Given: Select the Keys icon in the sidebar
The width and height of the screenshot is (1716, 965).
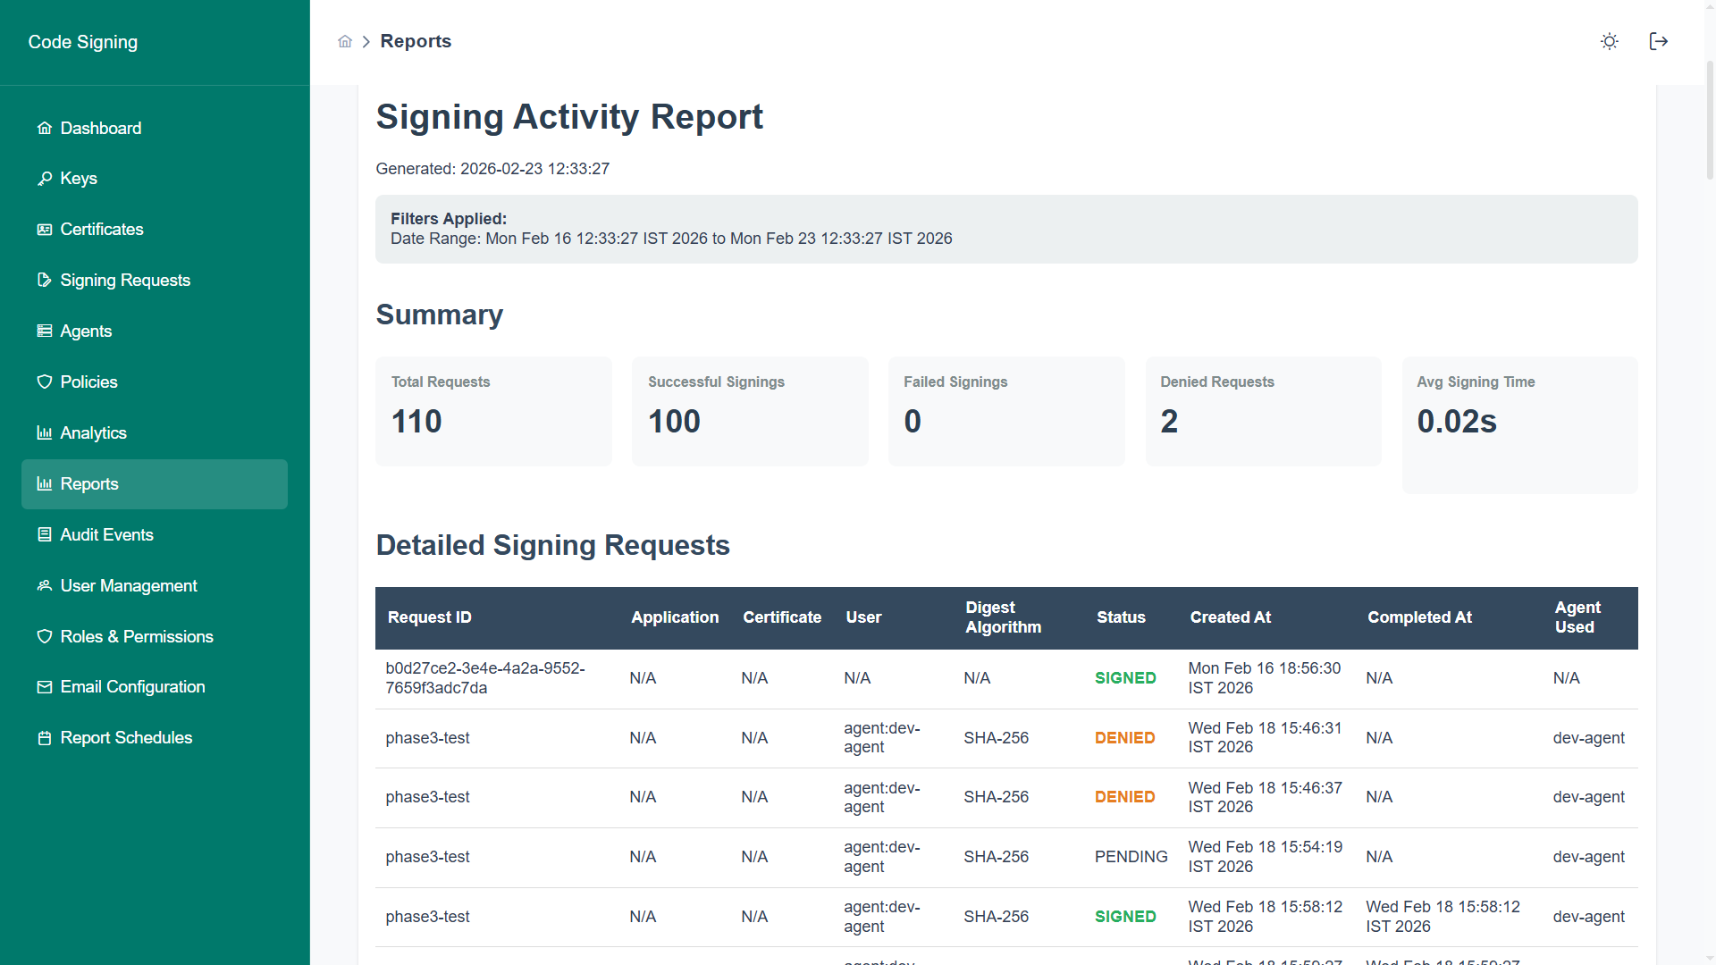Looking at the screenshot, I should pos(45,178).
